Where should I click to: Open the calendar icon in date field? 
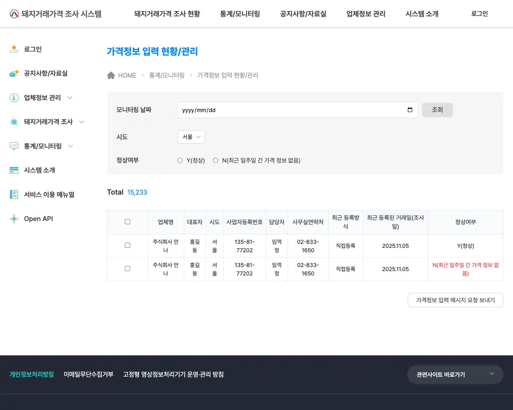click(410, 110)
